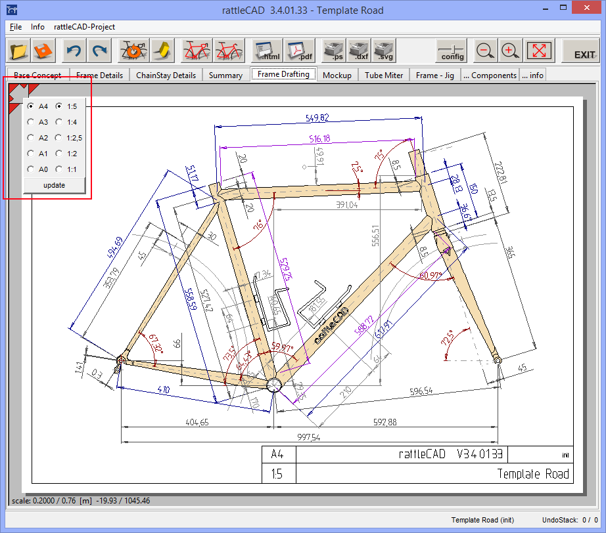Click the scale readout in status bar
The height and width of the screenshot is (533, 606).
81,501
